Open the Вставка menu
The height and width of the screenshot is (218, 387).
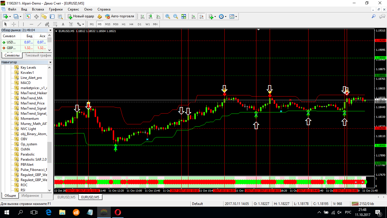tap(38, 9)
